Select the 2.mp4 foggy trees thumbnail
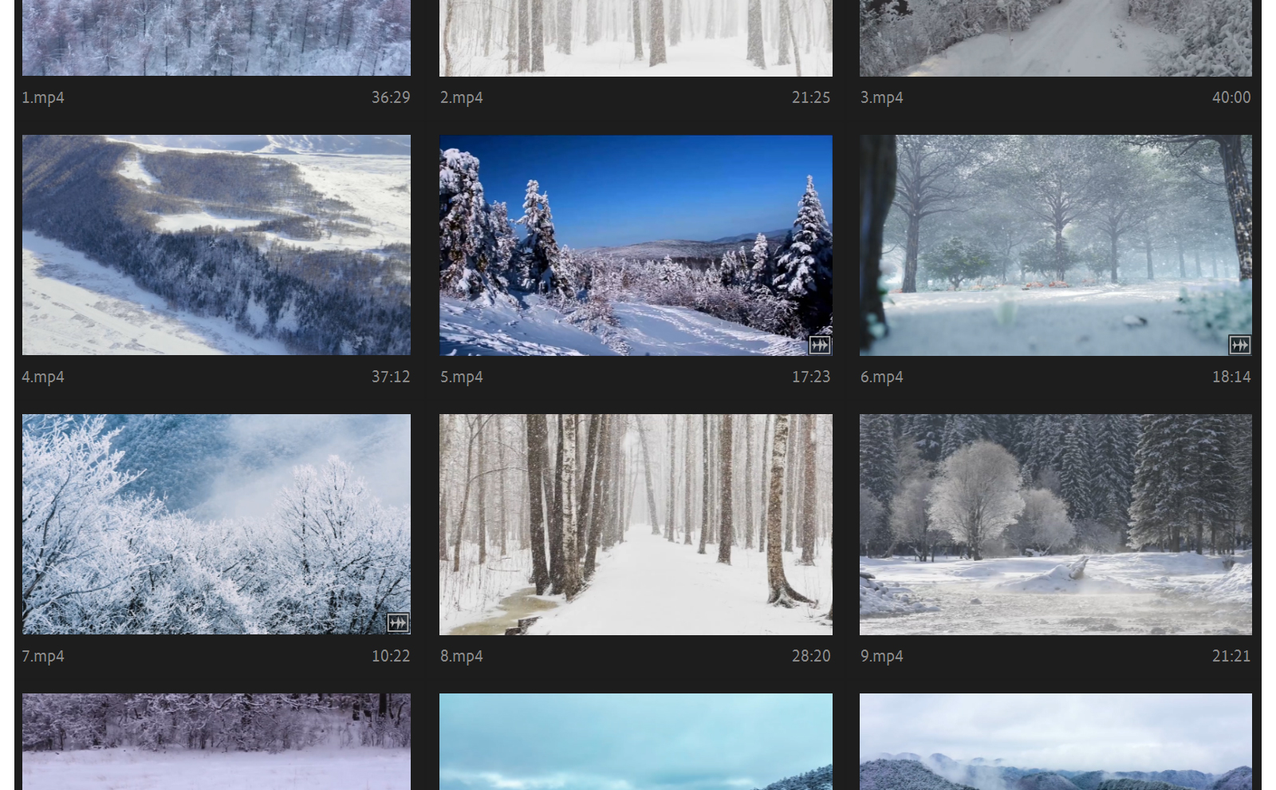 point(636,38)
